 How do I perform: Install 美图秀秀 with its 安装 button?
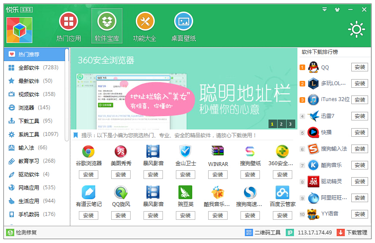tap(121, 175)
